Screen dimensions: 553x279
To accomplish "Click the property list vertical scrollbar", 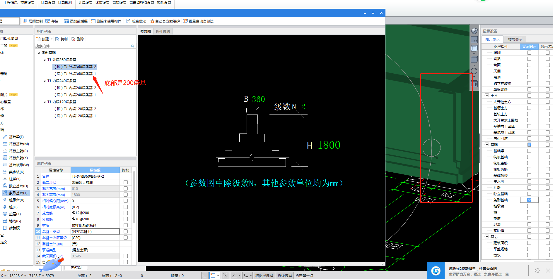I will (134, 197).
